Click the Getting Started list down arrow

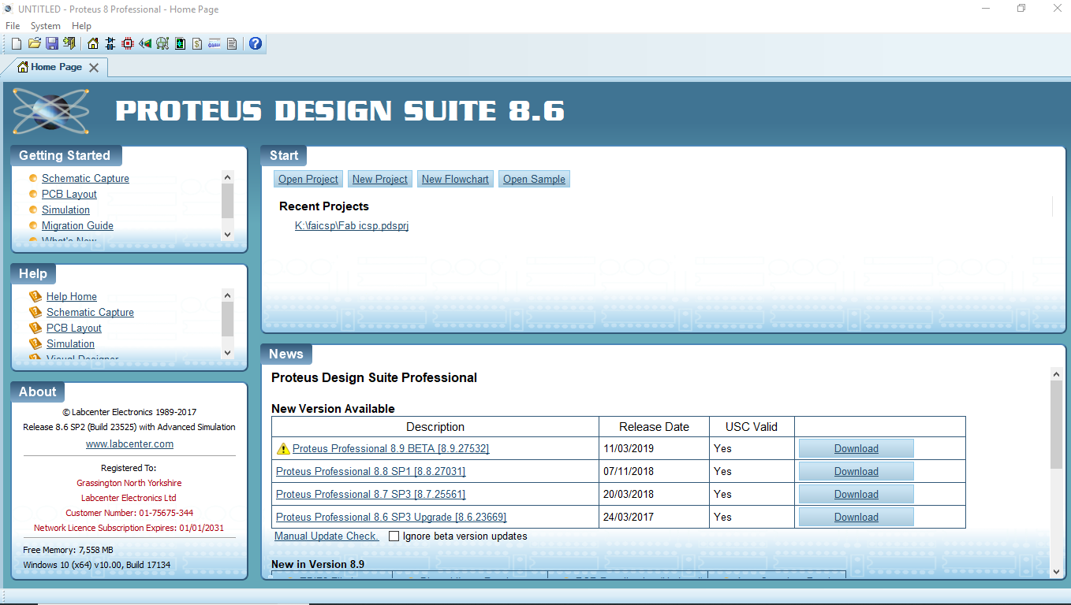pos(228,234)
